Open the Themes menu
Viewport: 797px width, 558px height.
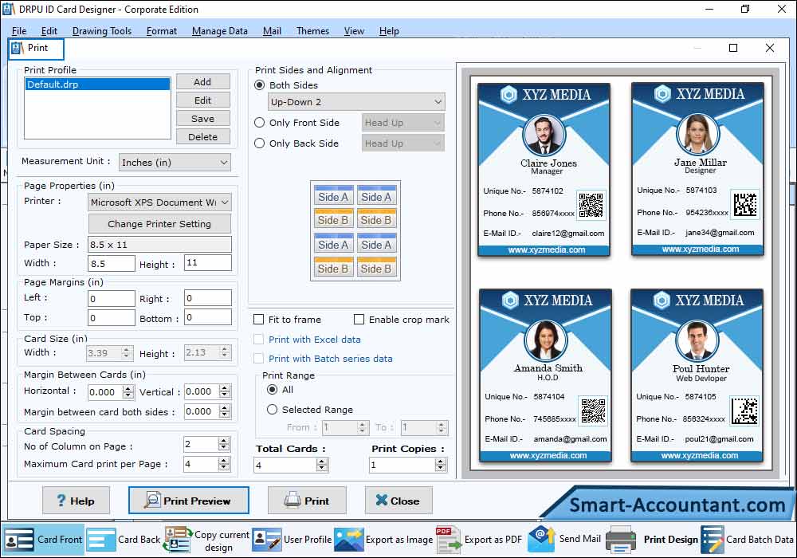pyautogui.click(x=312, y=31)
